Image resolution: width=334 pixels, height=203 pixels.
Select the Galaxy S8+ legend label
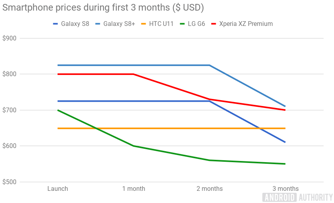pyautogui.click(x=120, y=24)
